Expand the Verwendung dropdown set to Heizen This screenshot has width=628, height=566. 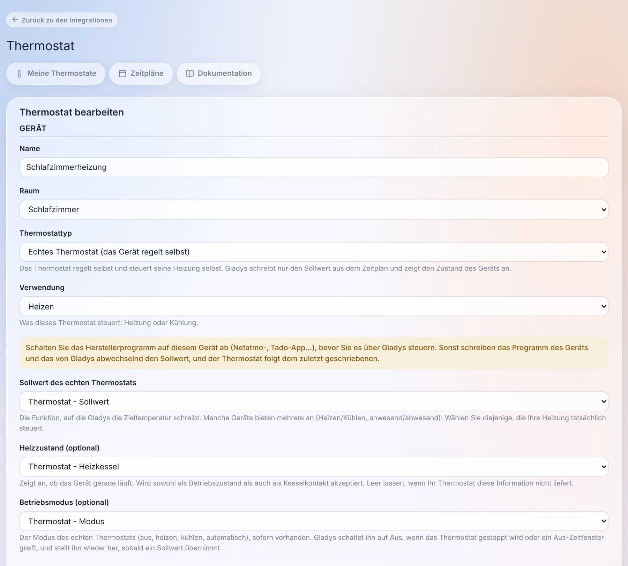[314, 306]
